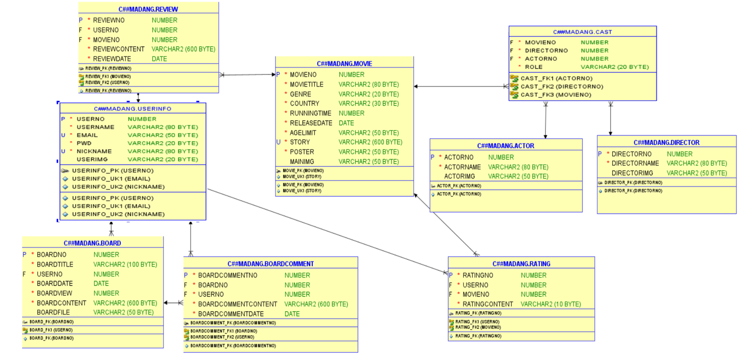The width and height of the screenshot is (741, 354).
Task: Click the F marker beside USERNO in BOARD
Action: coord(24,274)
